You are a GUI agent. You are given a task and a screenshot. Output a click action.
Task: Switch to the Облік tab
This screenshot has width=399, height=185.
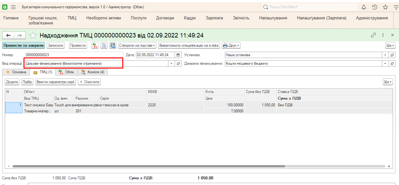pos(66,72)
